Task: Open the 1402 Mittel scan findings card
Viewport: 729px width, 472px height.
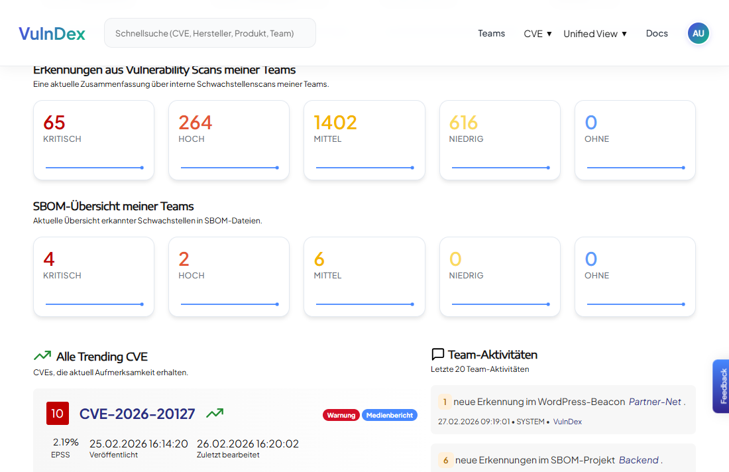Action: coord(364,140)
